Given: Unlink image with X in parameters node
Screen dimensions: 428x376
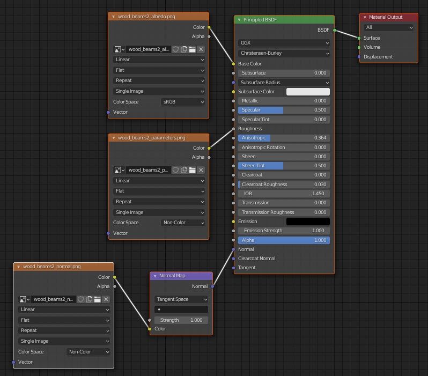Looking at the screenshot, I should tap(201, 171).
